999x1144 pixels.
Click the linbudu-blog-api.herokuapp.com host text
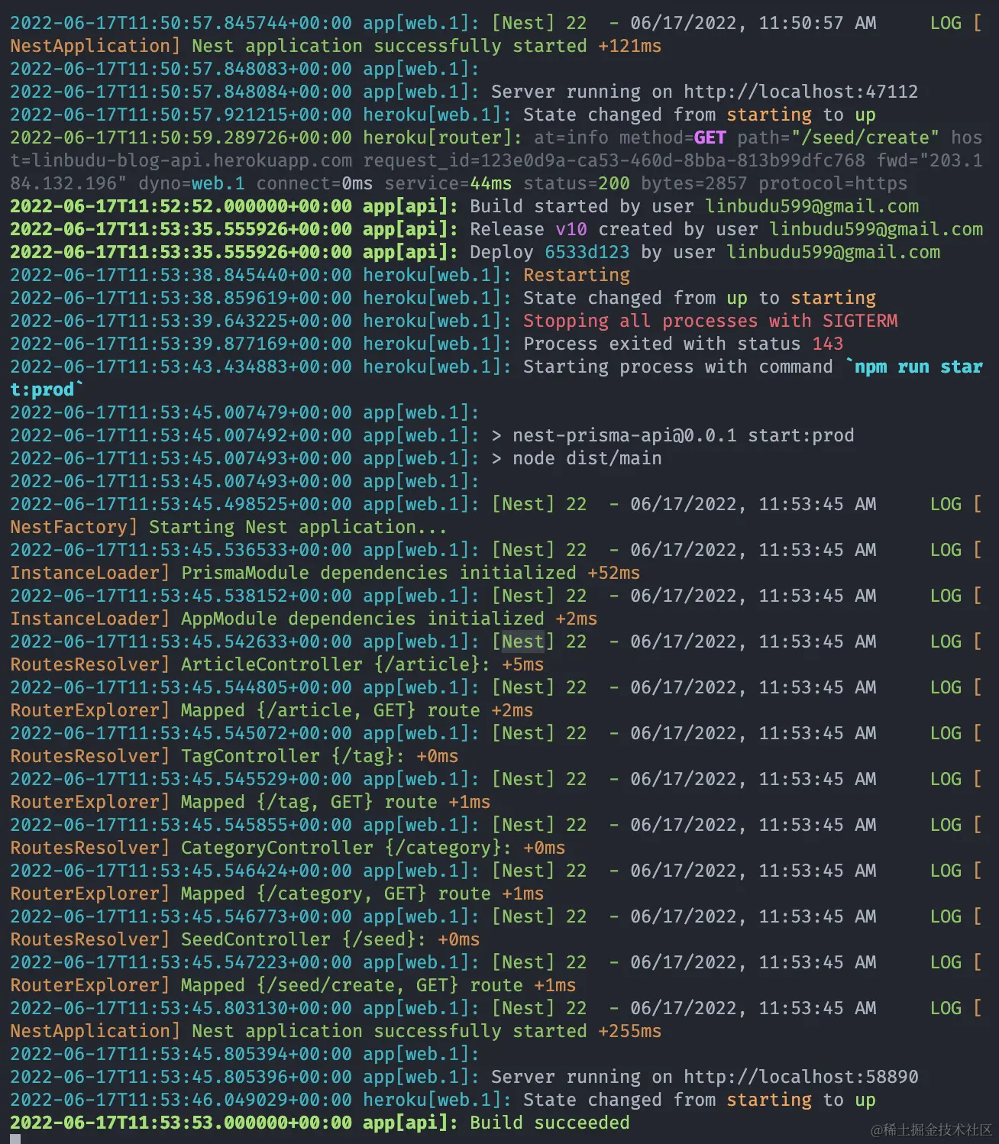(x=192, y=160)
